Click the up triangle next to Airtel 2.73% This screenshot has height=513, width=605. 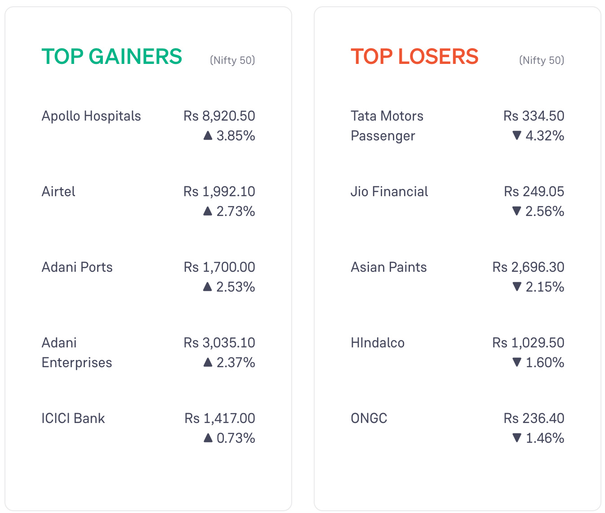pyautogui.click(x=208, y=211)
